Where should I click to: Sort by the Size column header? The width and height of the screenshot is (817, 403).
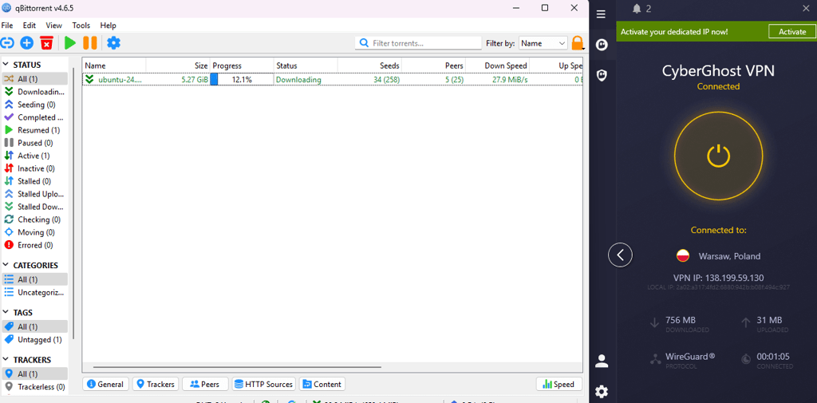tap(178, 65)
